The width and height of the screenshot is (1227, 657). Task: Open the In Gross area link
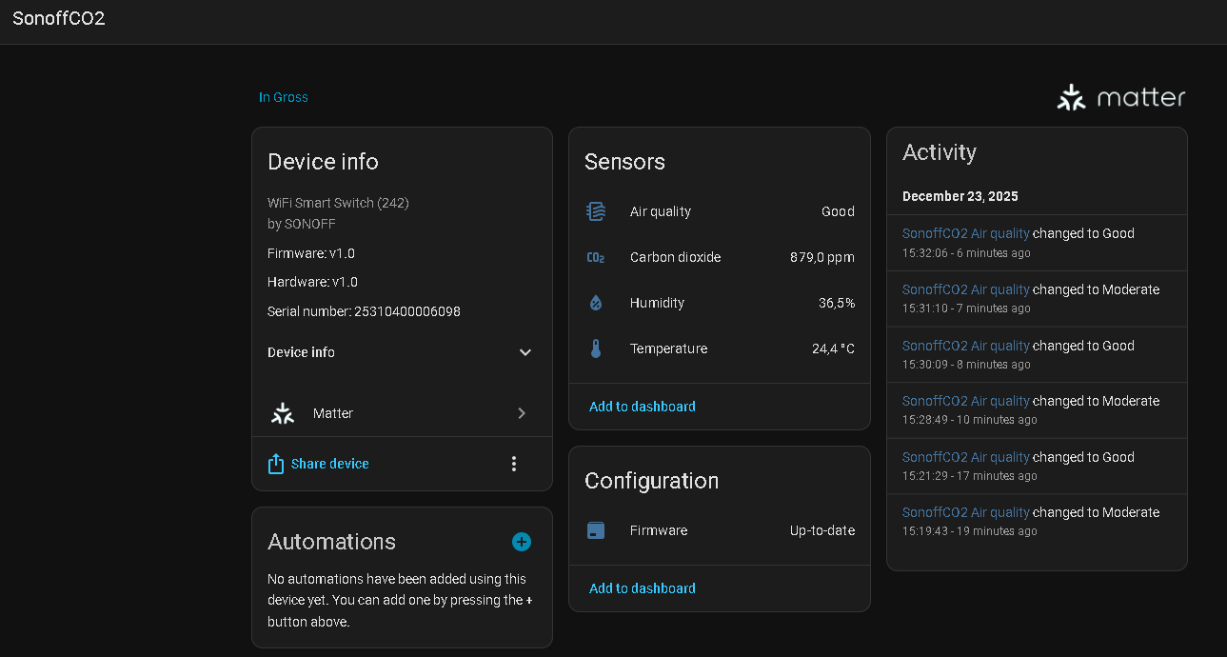click(284, 97)
